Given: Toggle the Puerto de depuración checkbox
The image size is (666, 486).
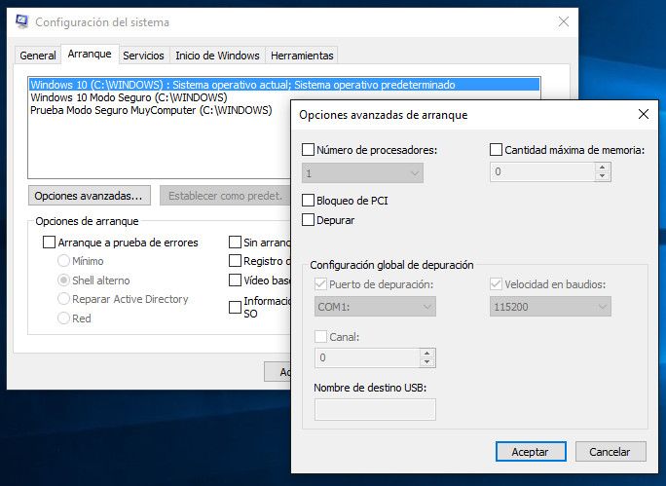Looking at the screenshot, I should click(320, 283).
